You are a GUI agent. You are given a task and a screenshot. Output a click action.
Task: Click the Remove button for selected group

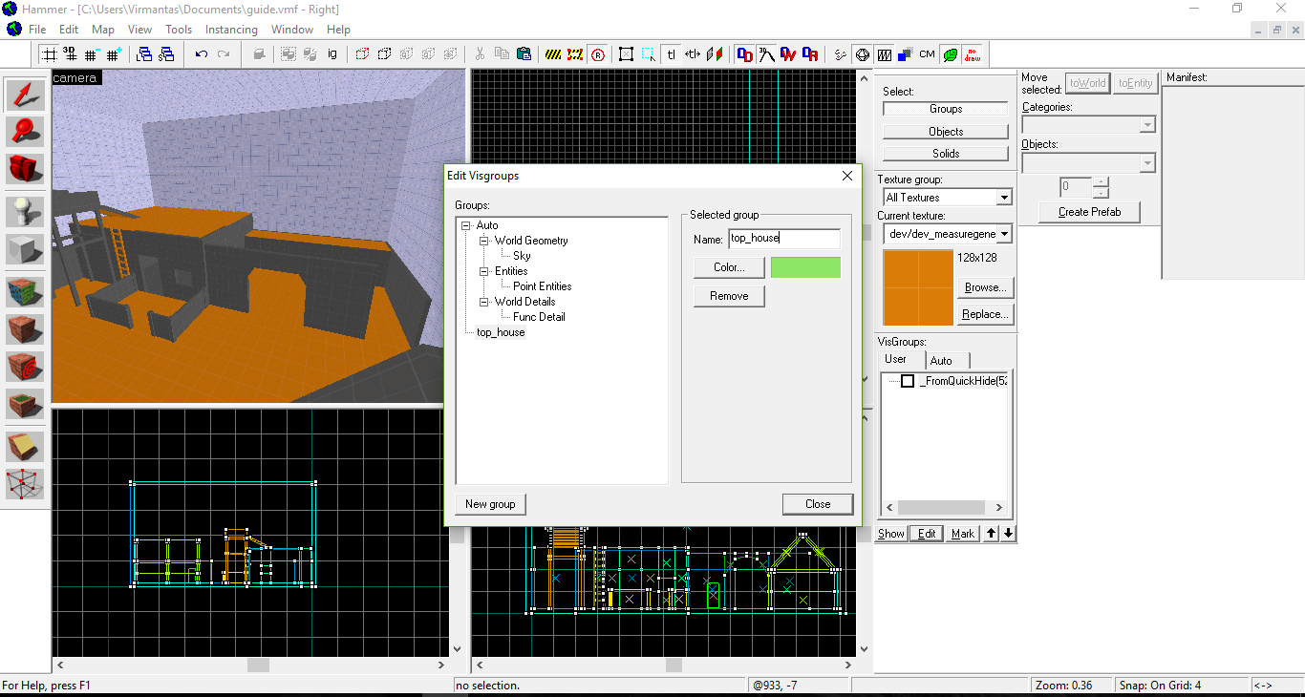click(729, 296)
